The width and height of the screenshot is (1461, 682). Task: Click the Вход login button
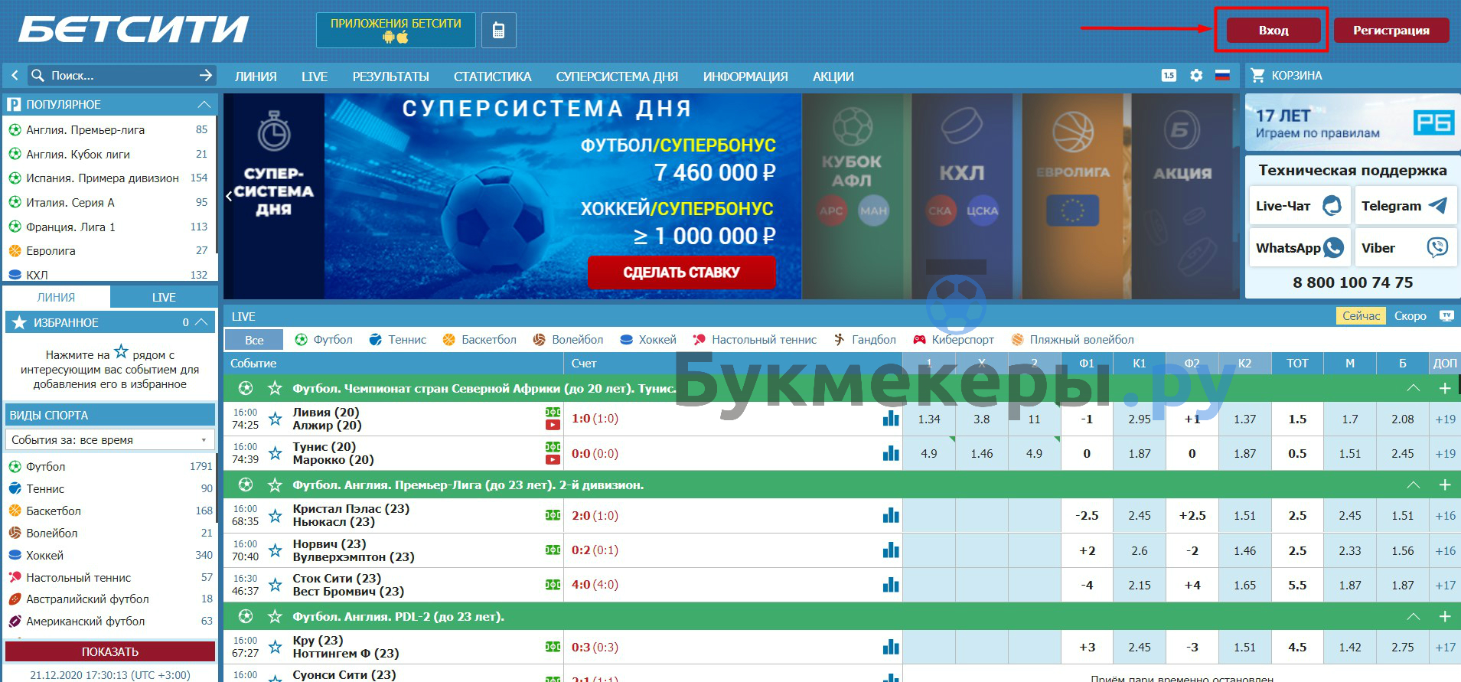[x=1273, y=30]
